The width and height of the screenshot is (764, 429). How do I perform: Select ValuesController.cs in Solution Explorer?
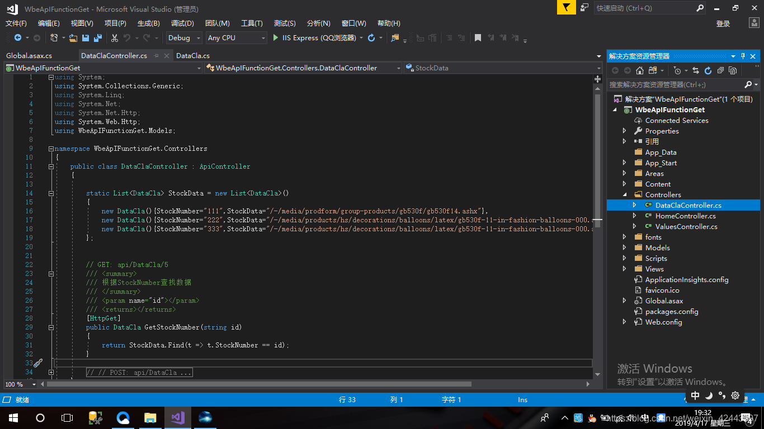pyautogui.click(x=686, y=227)
